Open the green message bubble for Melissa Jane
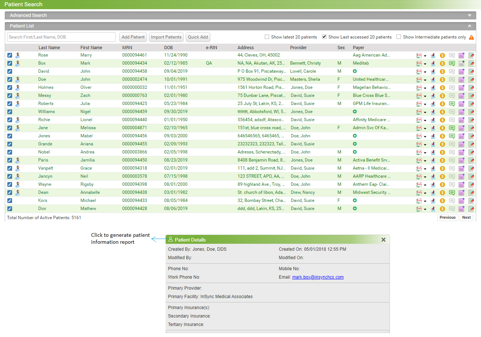The height and width of the screenshot is (337, 481). 452,128
